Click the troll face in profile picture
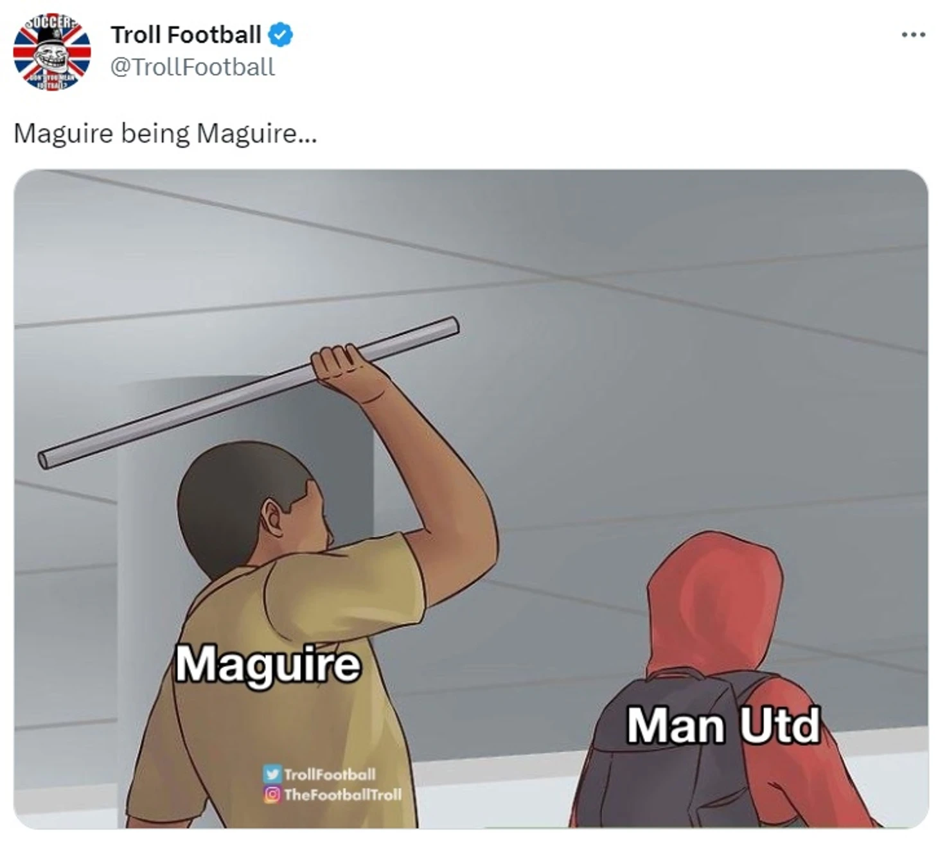This screenshot has width=938, height=841. 51,57
